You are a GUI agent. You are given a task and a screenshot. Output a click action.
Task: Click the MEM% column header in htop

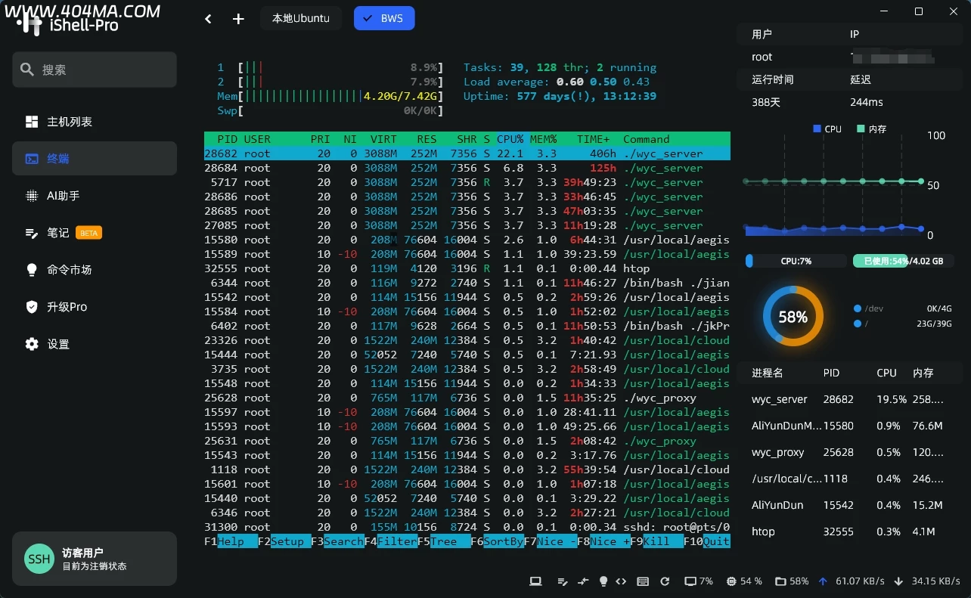[543, 139]
